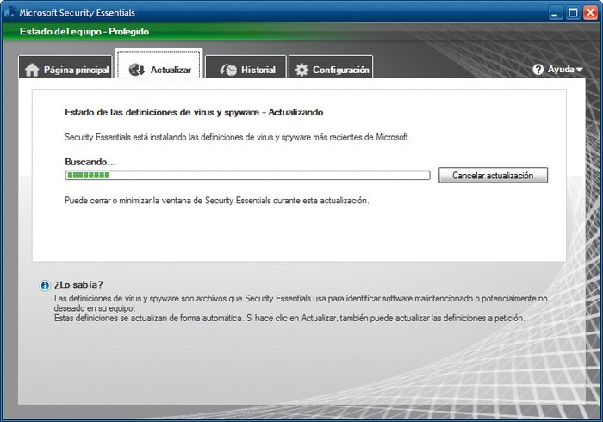The height and width of the screenshot is (422, 603).
Task: Click the gear icon on Configuración
Action: (x=301, y=70)
